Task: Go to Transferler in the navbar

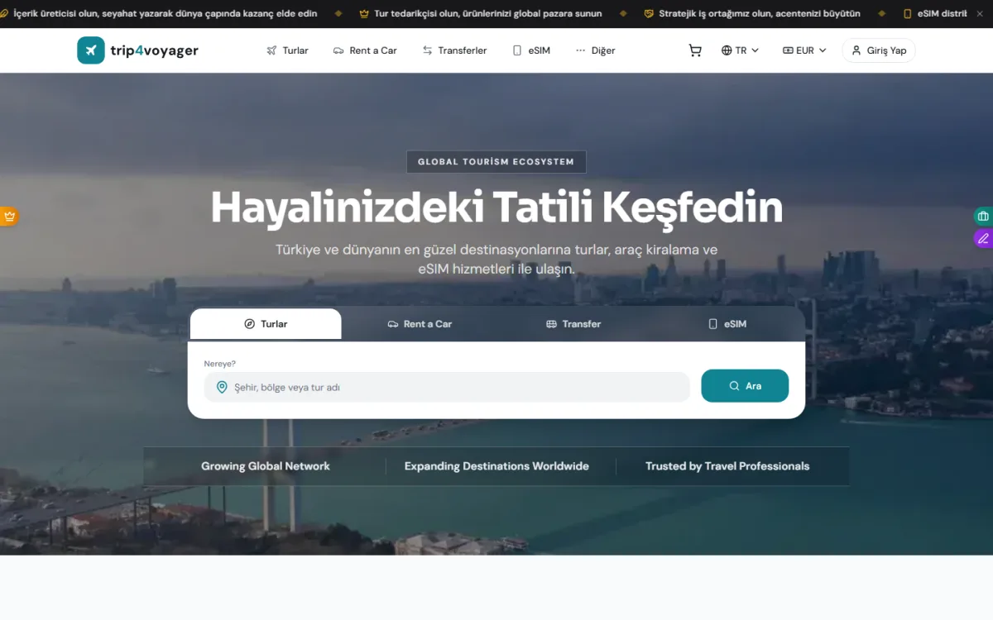Action: (x=454, y=50)
